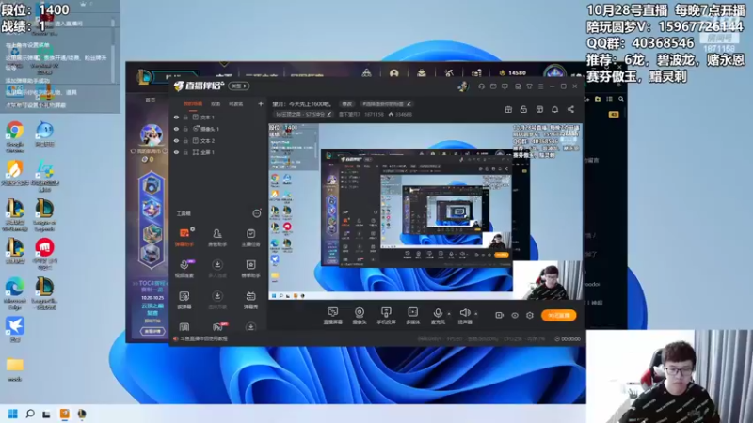Open the danmaku assistant tool (orange icon)
Image resolution: width=753 pixels, height=423 pixels.
(184, 237)
